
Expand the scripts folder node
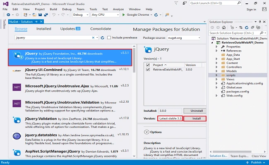tap(216, 75)
